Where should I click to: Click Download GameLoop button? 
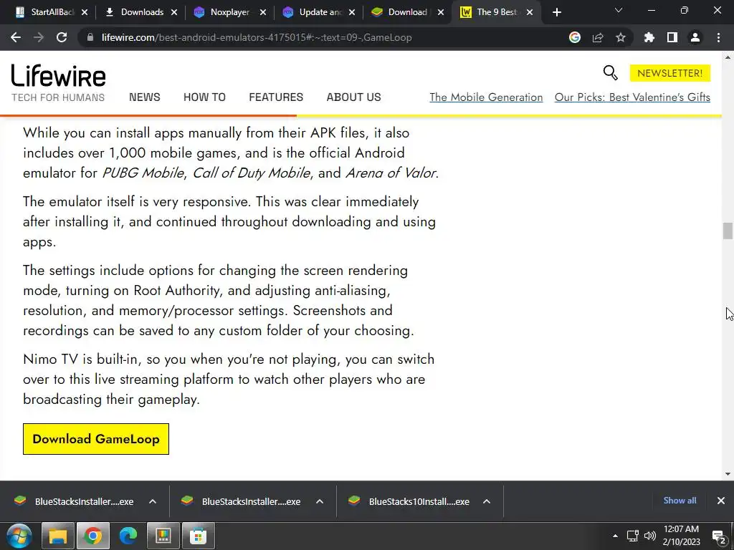[x=96, y=439]
